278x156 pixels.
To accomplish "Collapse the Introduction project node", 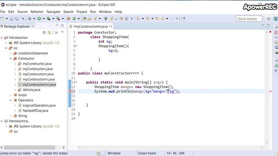I will click(2, 38).
